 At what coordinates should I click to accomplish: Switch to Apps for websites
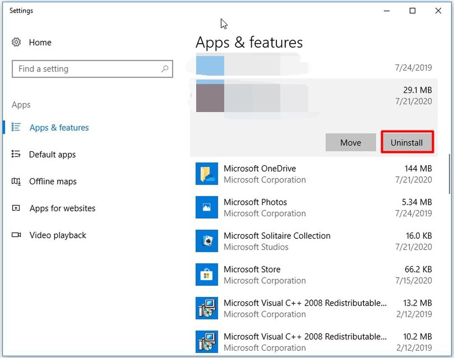click(x=62, y=208)
